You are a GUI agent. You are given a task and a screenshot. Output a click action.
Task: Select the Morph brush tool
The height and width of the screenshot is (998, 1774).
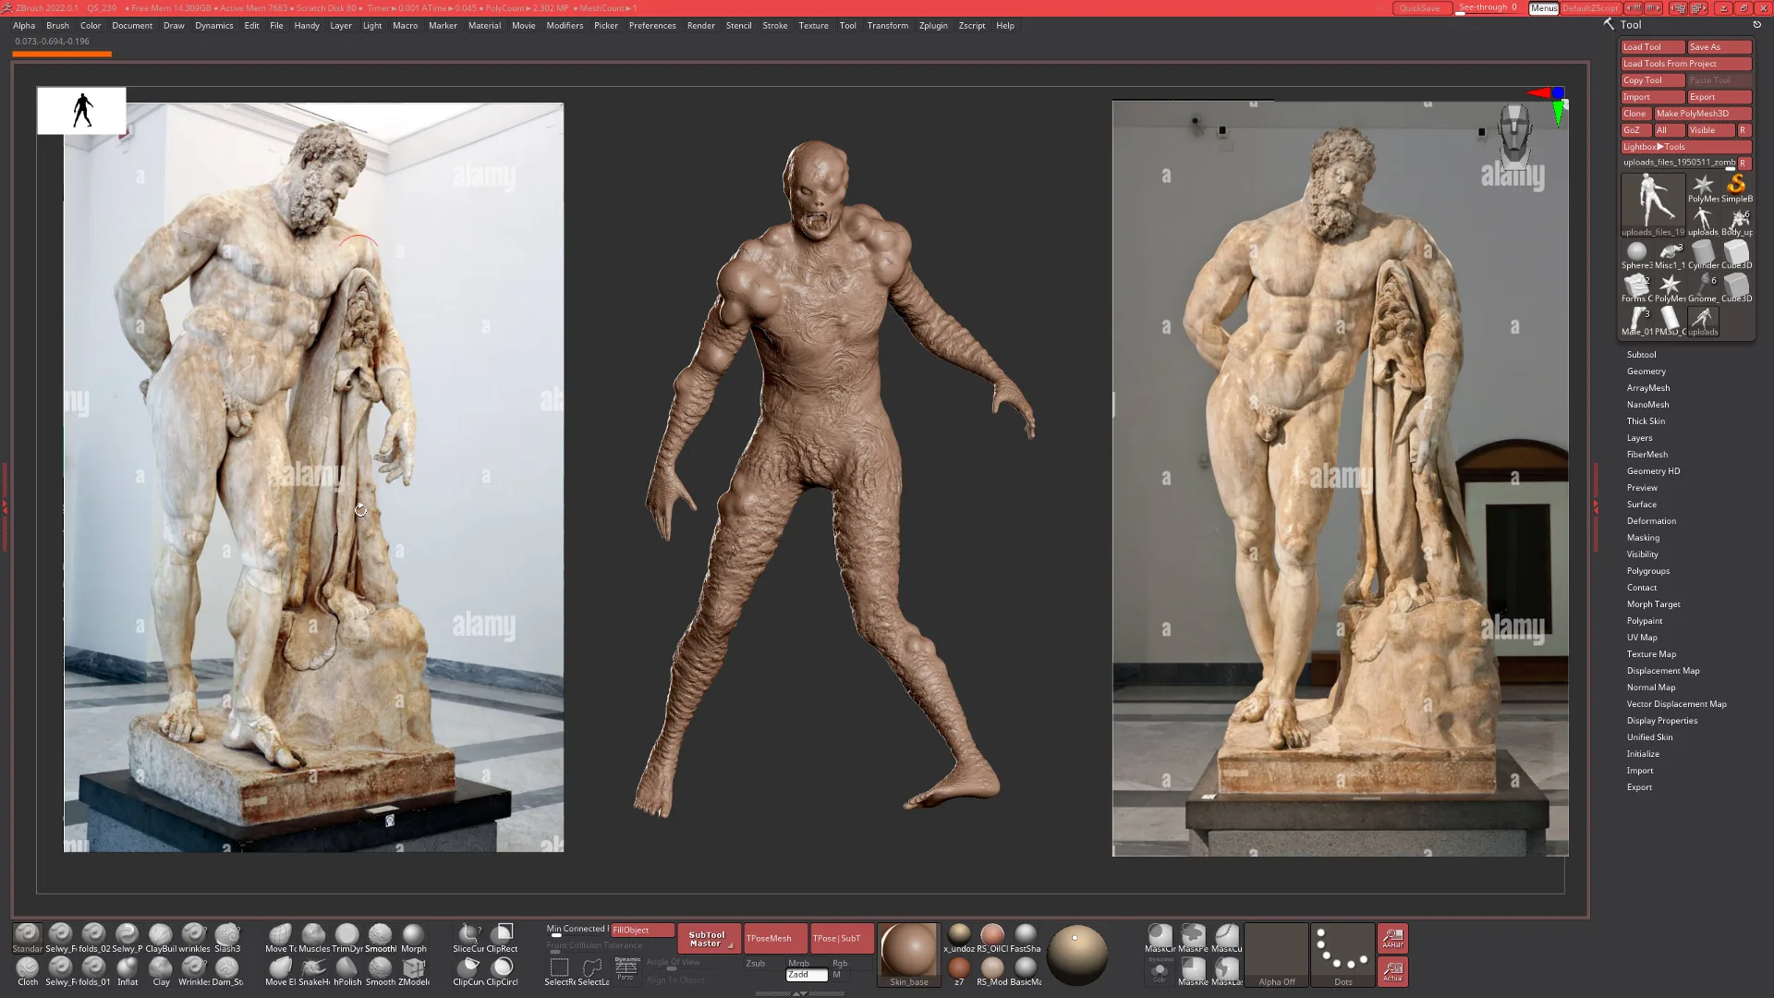(x=412, y=936)
